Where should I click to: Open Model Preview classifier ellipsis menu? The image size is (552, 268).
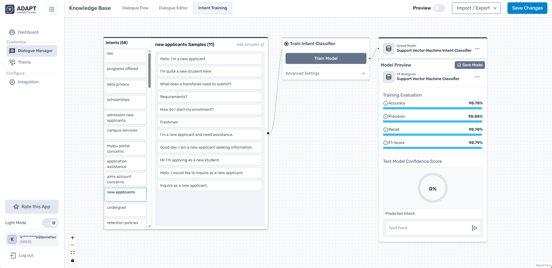click(x=477, y=77)
